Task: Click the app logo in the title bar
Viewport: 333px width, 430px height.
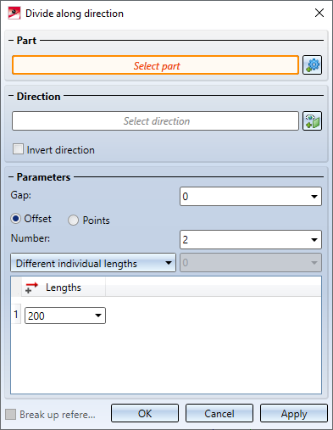Action: point(14,13)
